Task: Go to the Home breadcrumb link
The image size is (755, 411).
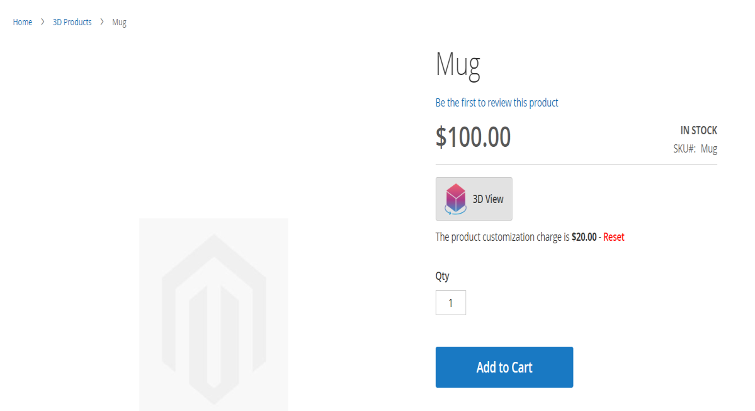Action: pos(23,22)
